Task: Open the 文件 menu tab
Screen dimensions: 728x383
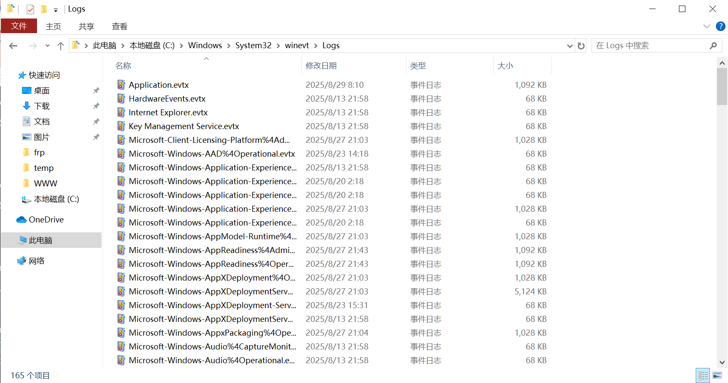Action: (19, 26)
